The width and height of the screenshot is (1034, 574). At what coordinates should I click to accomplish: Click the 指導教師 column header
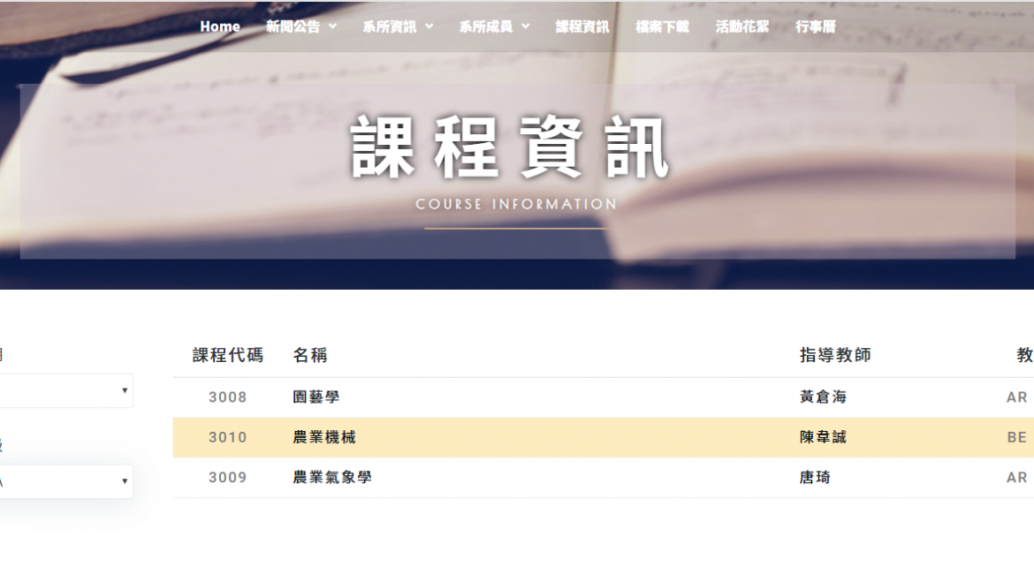coord(835,355)
